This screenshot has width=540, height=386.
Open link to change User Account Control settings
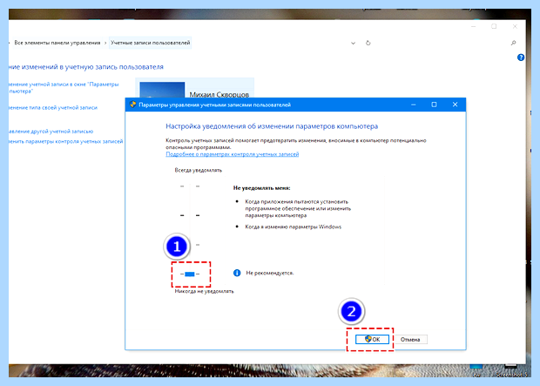pos(66,141)
